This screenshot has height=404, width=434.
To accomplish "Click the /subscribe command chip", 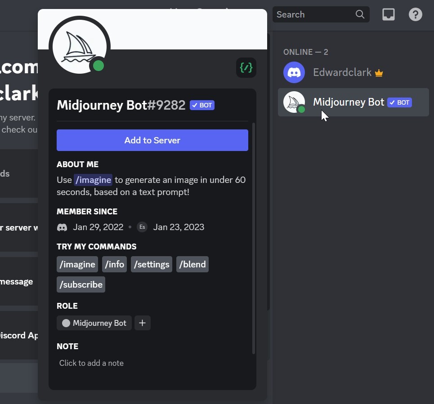I will pos(81,284).
